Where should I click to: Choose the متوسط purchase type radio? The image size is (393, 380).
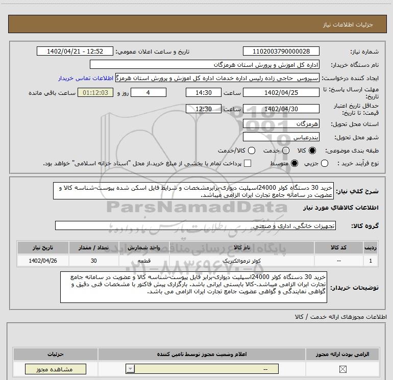click(294, 163)
